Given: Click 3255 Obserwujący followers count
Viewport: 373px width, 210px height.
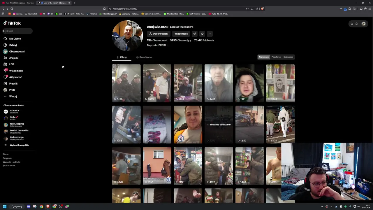Looking at the screenshot, I should coord(181,40).
